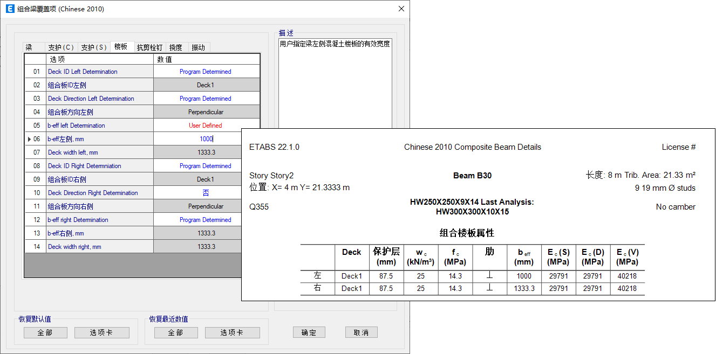Close the 组合梁覆盖项 dialog
This screenshot has height=354, width=716.
pyautogui.click(x=401, y=9)
